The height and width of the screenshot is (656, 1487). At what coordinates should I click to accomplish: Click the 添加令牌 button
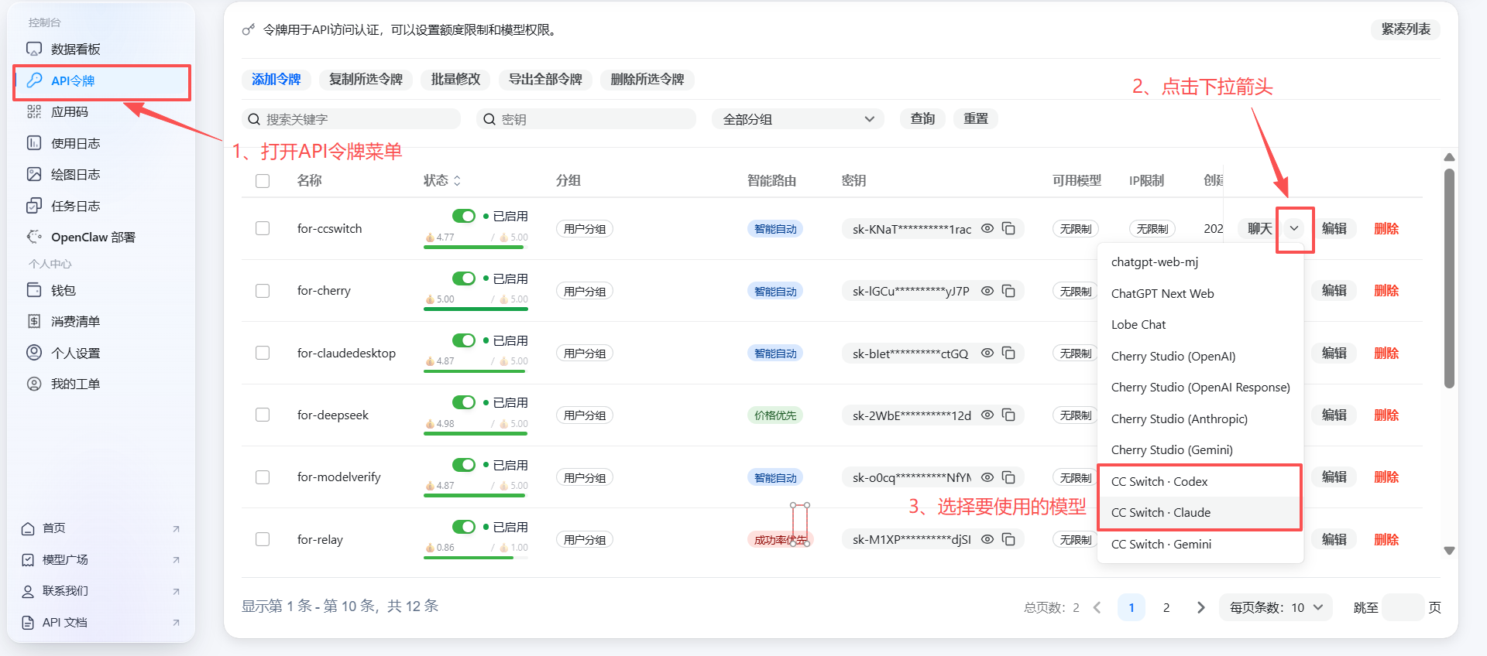click(276, 79)
